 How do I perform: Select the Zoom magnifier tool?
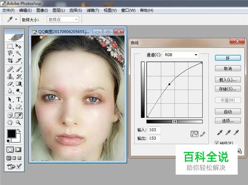pyautogui.click(x=19, y=123)
